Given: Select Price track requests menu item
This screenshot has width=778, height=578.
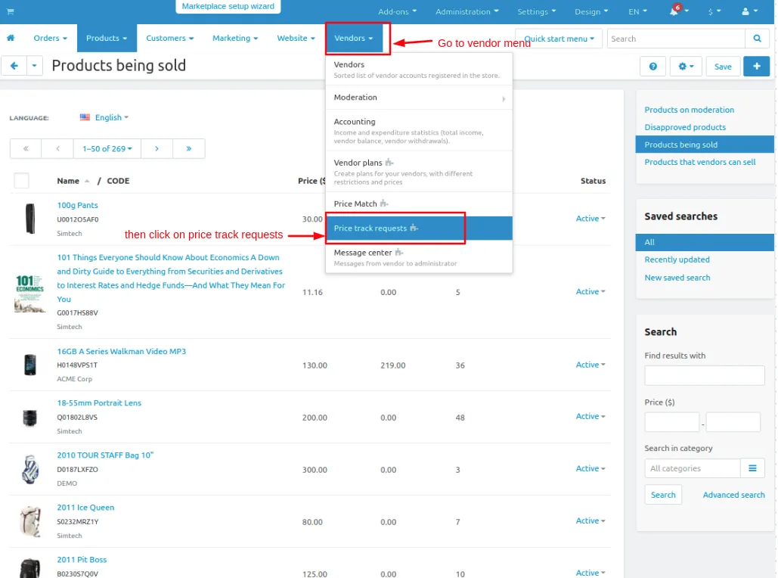Looking at the screenshot, I should click(x=419, y=228).
